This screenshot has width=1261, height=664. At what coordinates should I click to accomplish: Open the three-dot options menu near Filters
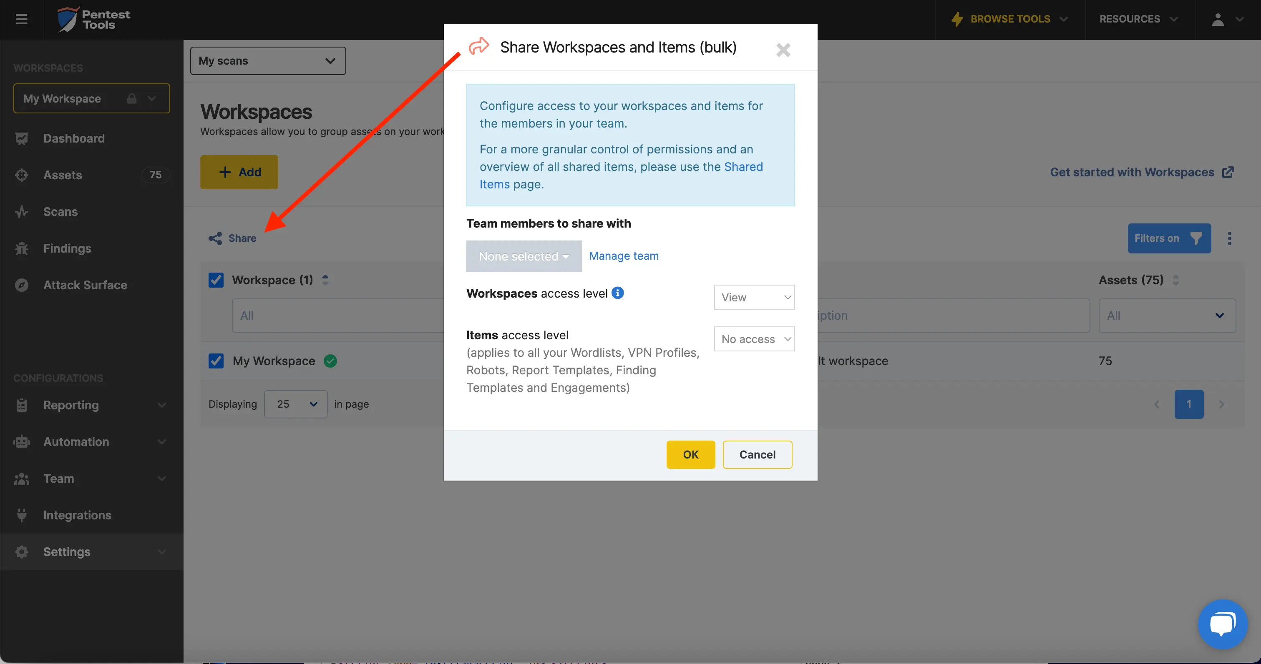(x=1230, y=238)
